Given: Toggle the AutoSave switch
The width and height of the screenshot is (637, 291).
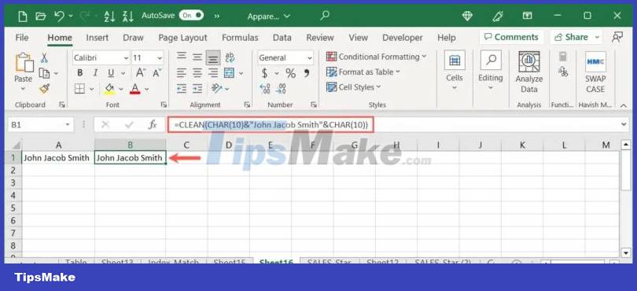Looking at the screenshot, I should click(x=191, y=16).
